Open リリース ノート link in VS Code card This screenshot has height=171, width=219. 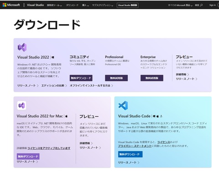[x=129, y=162]
